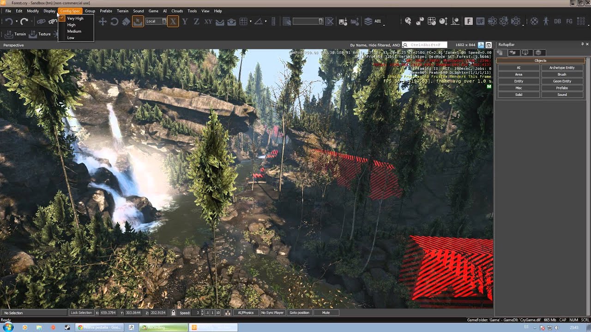The width and height of the screenshot is (591, 332).
Task: Click the Undo arrow icon
Action: coord(8,21)
